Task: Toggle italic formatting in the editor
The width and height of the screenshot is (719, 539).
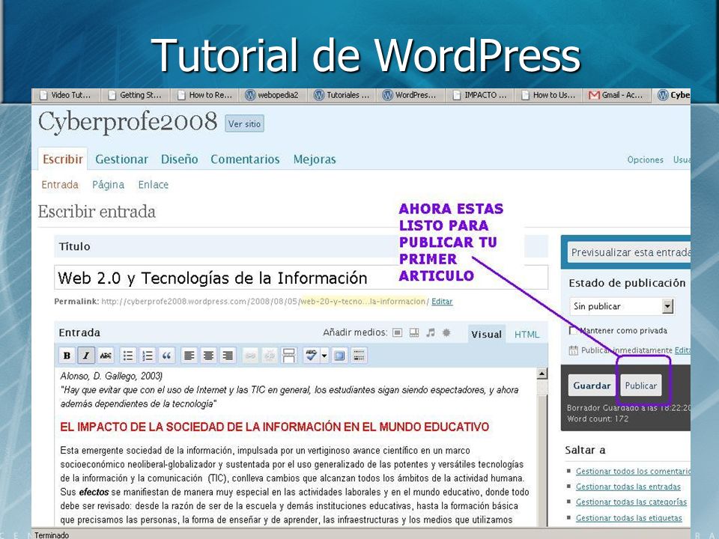Action: (86, 356)
